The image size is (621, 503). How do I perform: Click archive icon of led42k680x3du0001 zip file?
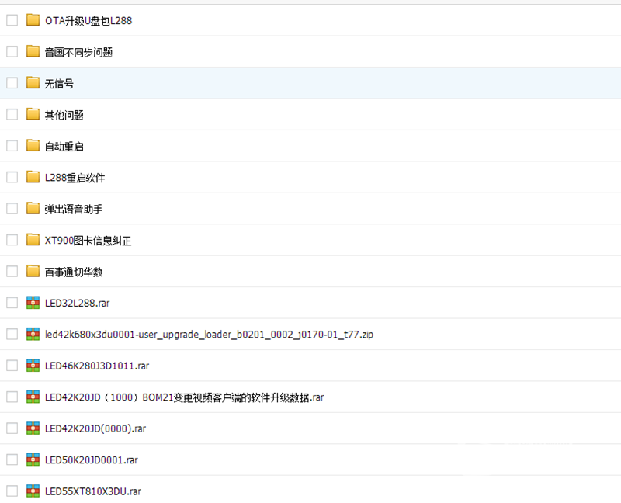33,334
